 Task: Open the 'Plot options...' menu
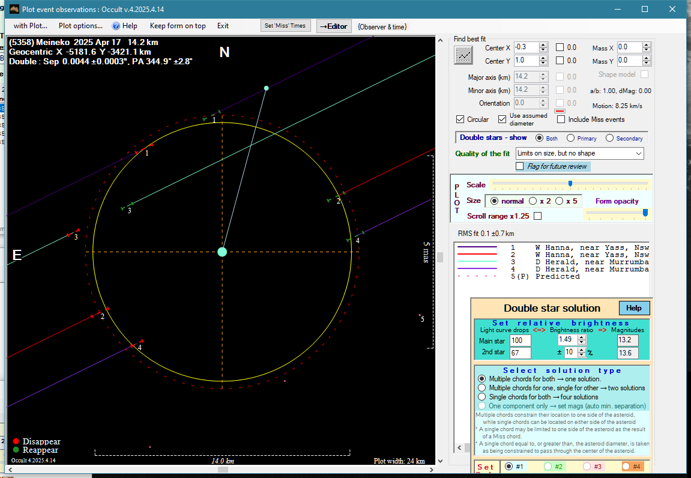point(80,26)
